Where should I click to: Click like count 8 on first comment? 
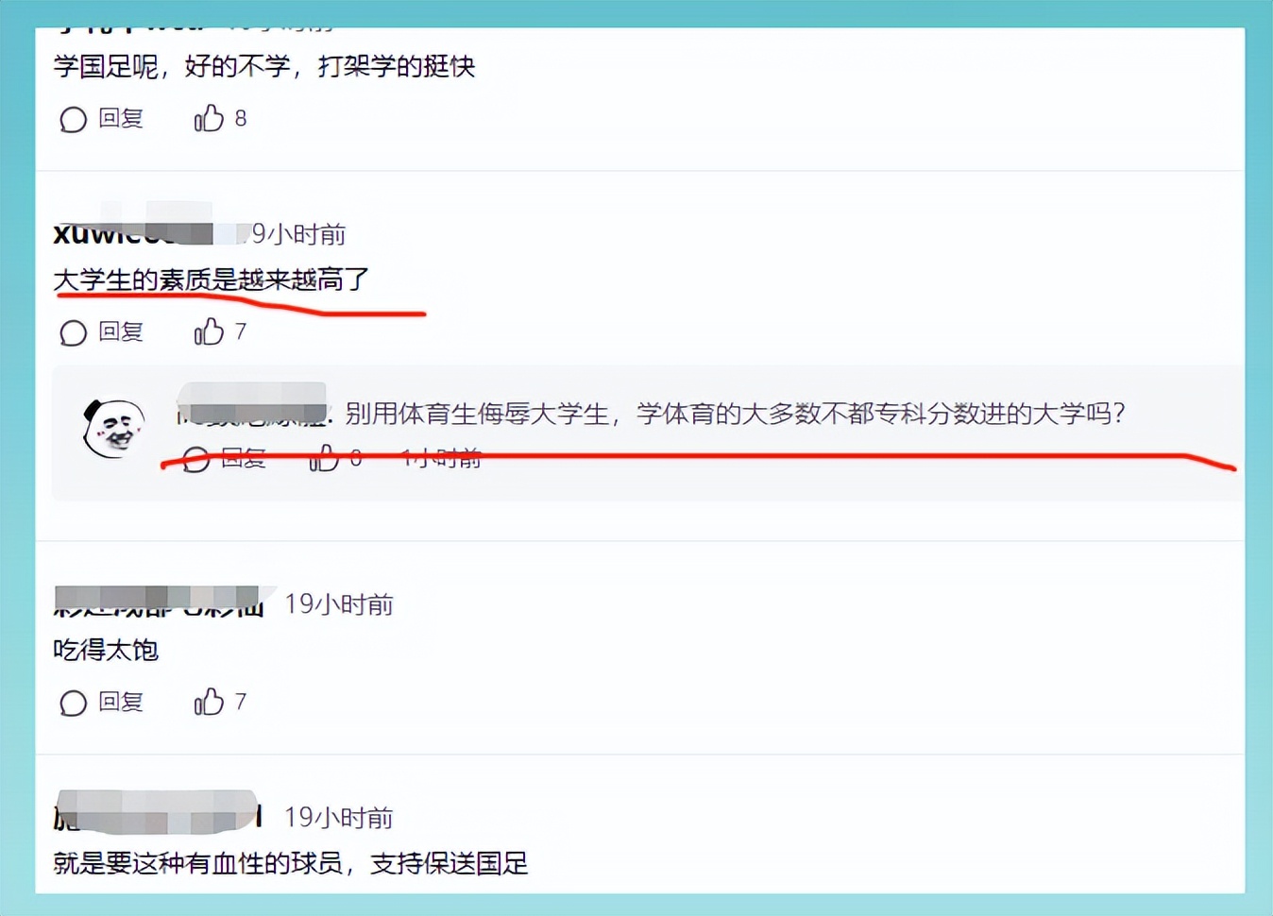pos(241,118)
